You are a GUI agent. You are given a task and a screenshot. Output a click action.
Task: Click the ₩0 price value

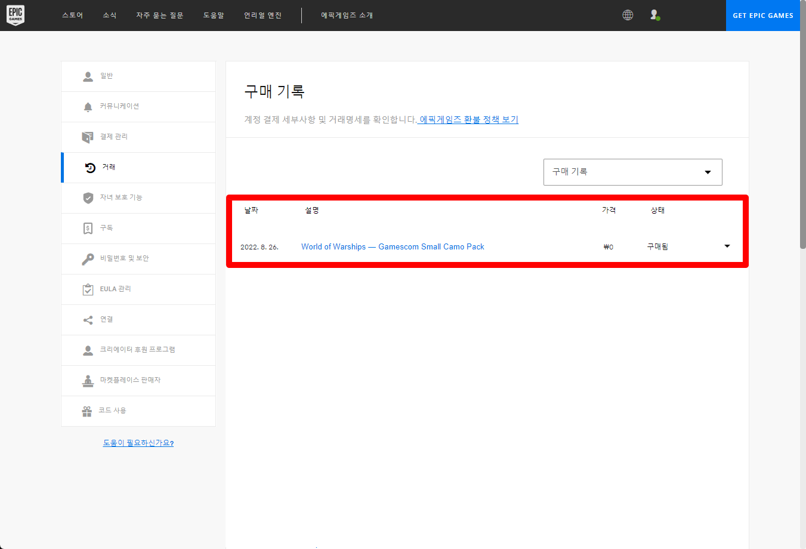click(609, 247)
